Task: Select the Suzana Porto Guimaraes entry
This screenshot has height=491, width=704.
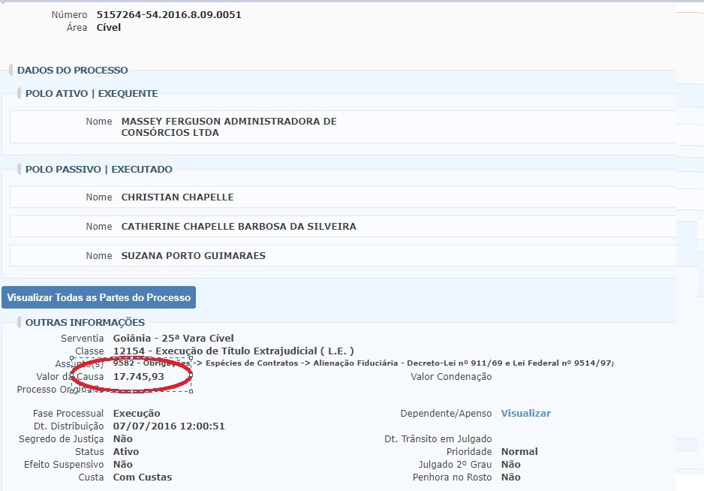Action: tap(193, 256)
